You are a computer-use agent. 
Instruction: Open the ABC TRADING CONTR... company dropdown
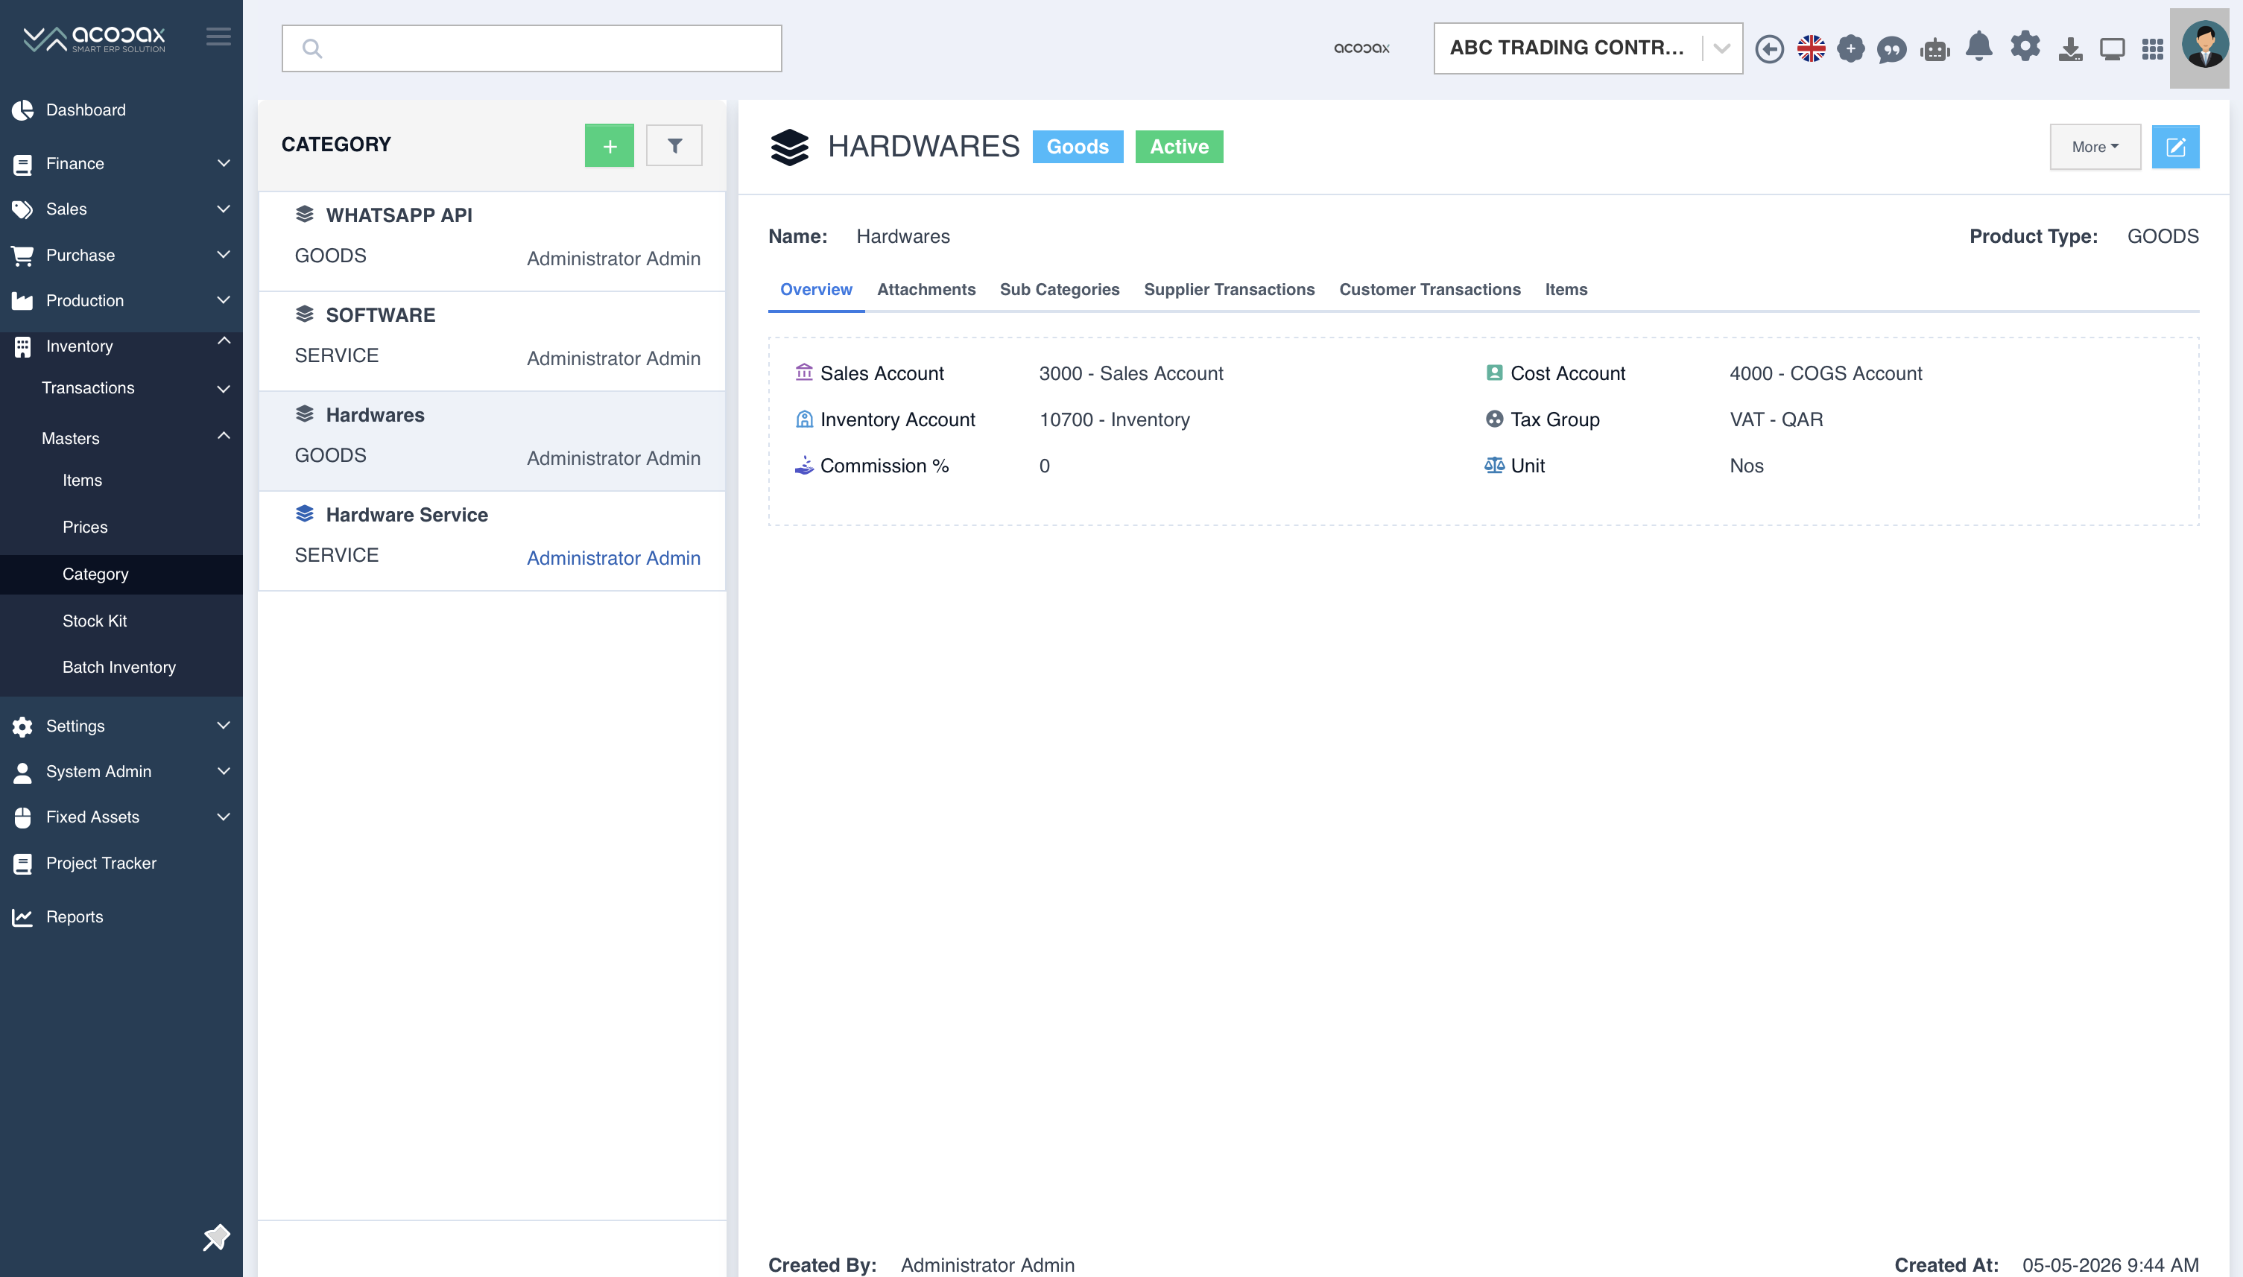pyautogui.click(x=1588, y=48)
